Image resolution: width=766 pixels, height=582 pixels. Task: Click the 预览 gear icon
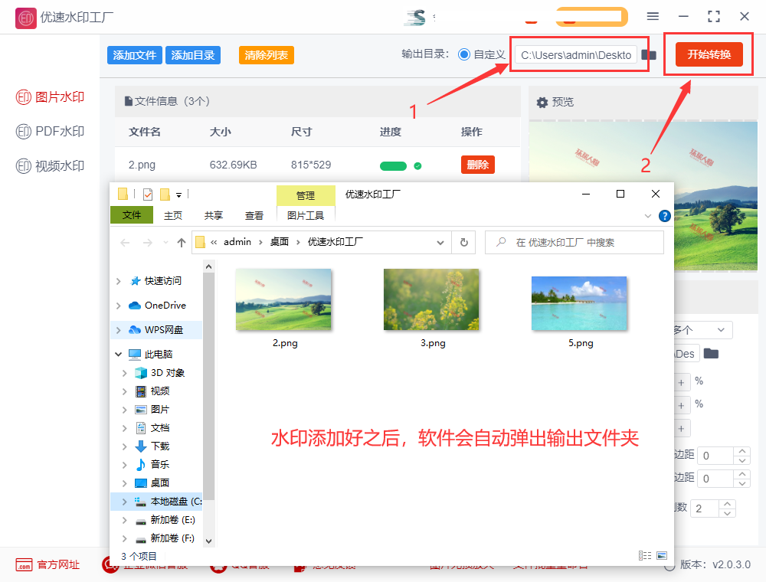click(542, 102)
